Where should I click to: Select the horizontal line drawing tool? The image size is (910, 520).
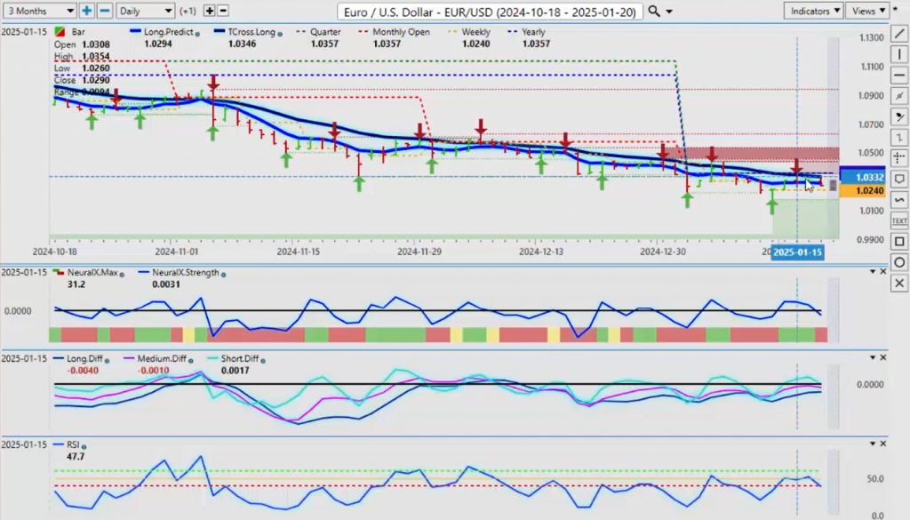pyautogui.click(x=899, y=76)
